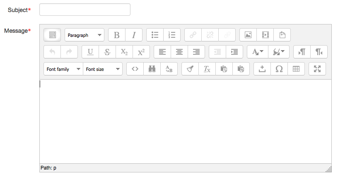Align text right
This screenshot has height=177, width=338.
[196, 52]
